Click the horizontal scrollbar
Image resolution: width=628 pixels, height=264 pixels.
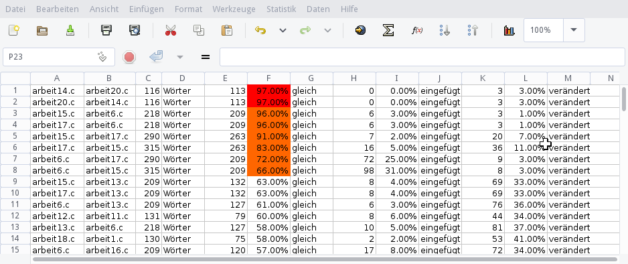click(325, 259)
